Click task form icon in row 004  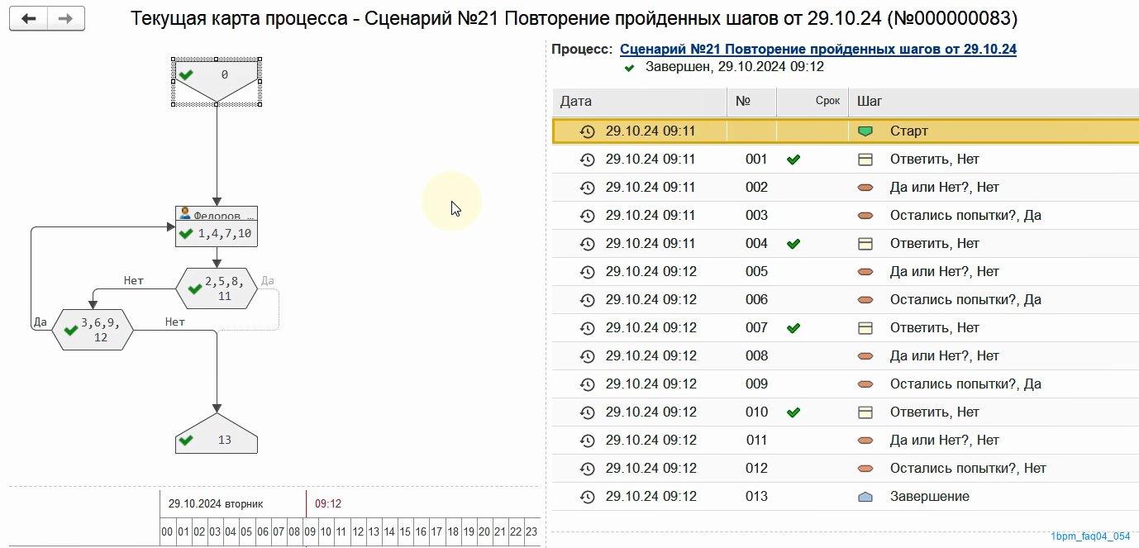click(x=865, y=244)
